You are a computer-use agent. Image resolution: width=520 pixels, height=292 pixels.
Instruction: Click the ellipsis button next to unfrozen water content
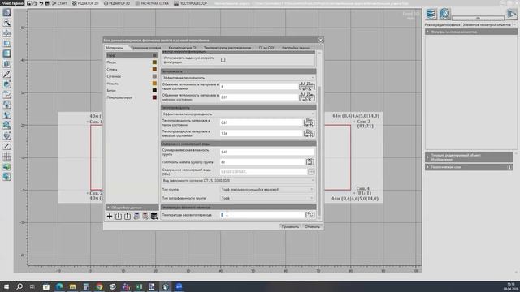click(311, 172)
